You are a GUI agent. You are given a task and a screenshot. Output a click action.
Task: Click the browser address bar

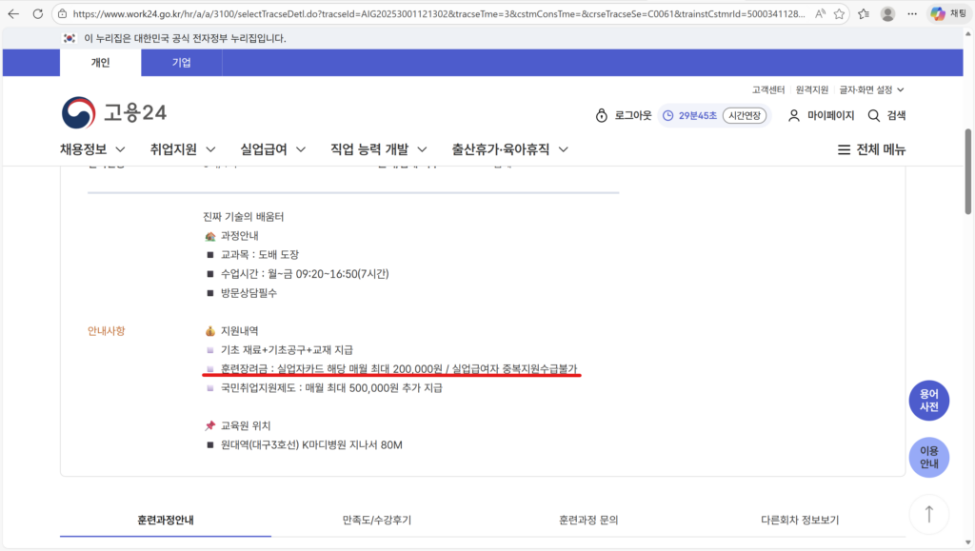(x=381, y=14)
